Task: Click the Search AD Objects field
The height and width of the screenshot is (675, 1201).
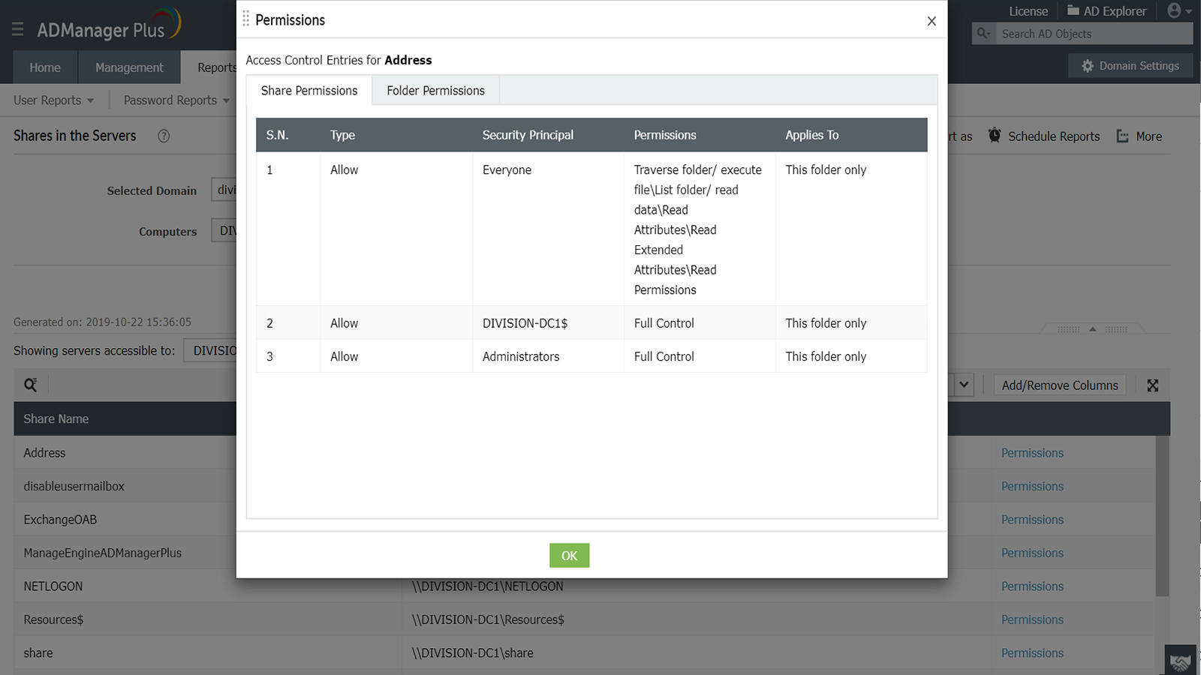Action: [1093, 34]
